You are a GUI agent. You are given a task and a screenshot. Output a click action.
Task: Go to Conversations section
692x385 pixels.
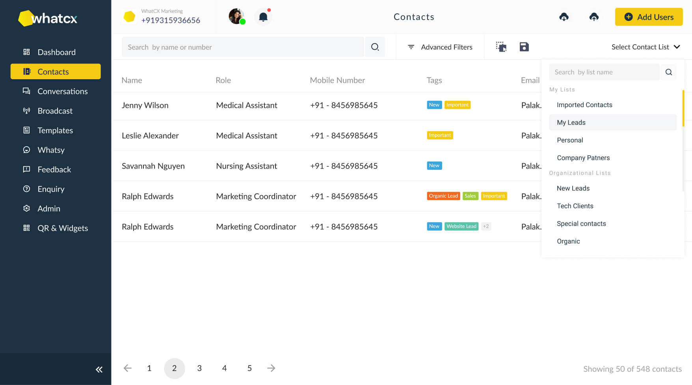point(56,91)
